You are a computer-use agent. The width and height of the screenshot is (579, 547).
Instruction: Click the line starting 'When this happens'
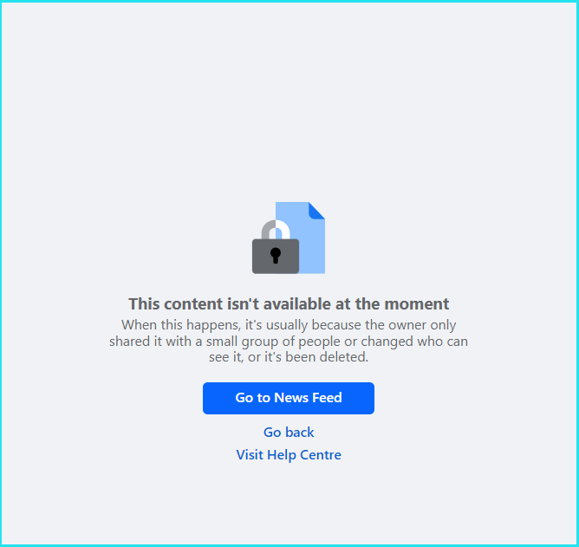[x=289, y=325]
